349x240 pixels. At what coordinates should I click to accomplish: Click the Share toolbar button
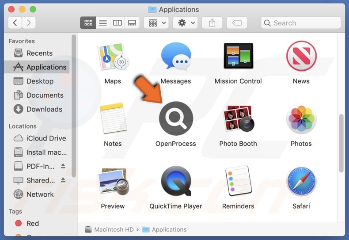click(x=212, y=23)
